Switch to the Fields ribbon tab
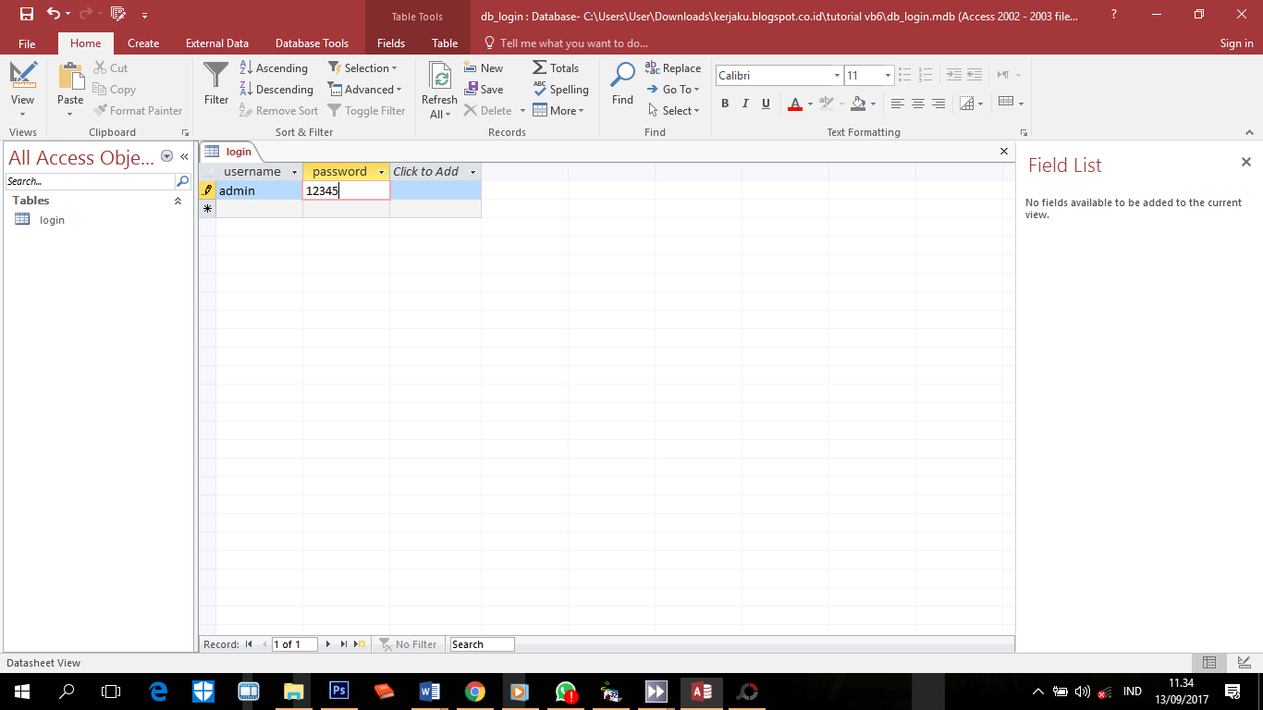Image resolution: width=1263 pixels, height=710 pixels. click(x=390, y=43)
